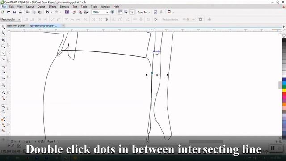The height and width of the screenshot is (161, 286).
Task: Open the File menu
Action: click(4, 7)
